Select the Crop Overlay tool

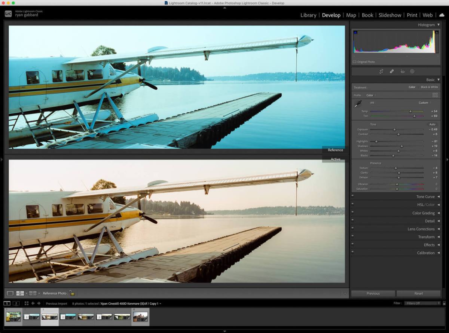click(x=381, y=71)
